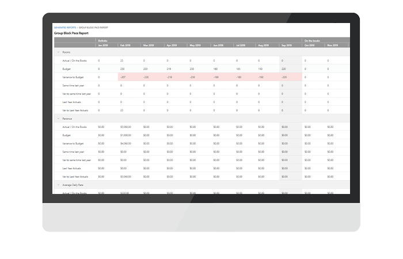This screenshot has height=259, width=403.
Task: Select the Feb 2019 column header
Action: pyautogui.click(x=126, y=45)
